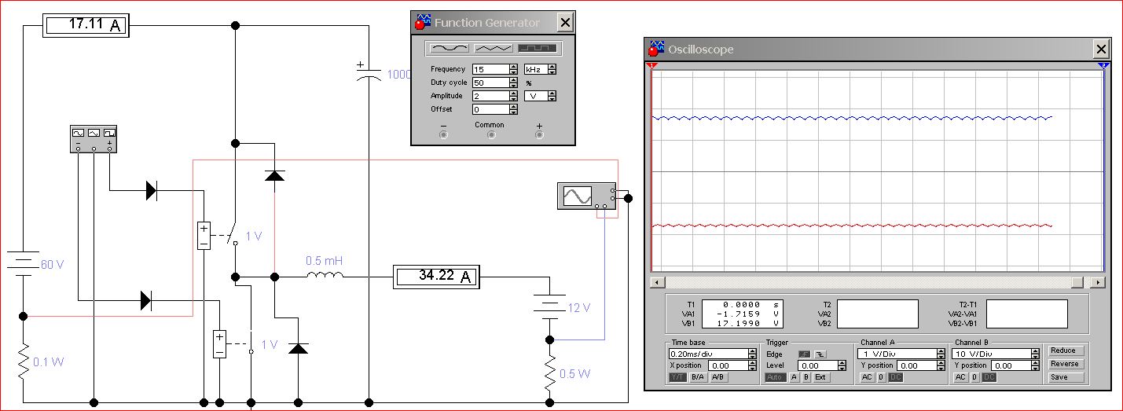Save the oscilloscope data with Save
Viewport: 1123px width, 411px height.
point(1064,377)
